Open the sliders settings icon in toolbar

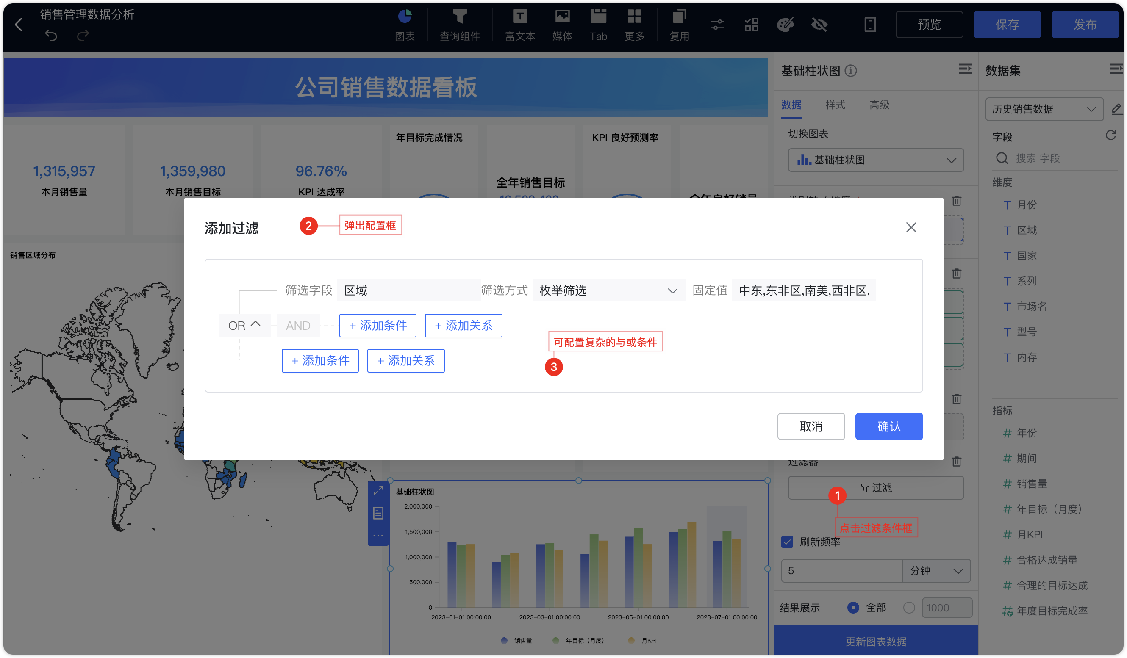pos(717,25)
